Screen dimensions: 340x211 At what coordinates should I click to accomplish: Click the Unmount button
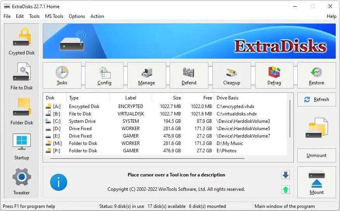click(316, 155)
